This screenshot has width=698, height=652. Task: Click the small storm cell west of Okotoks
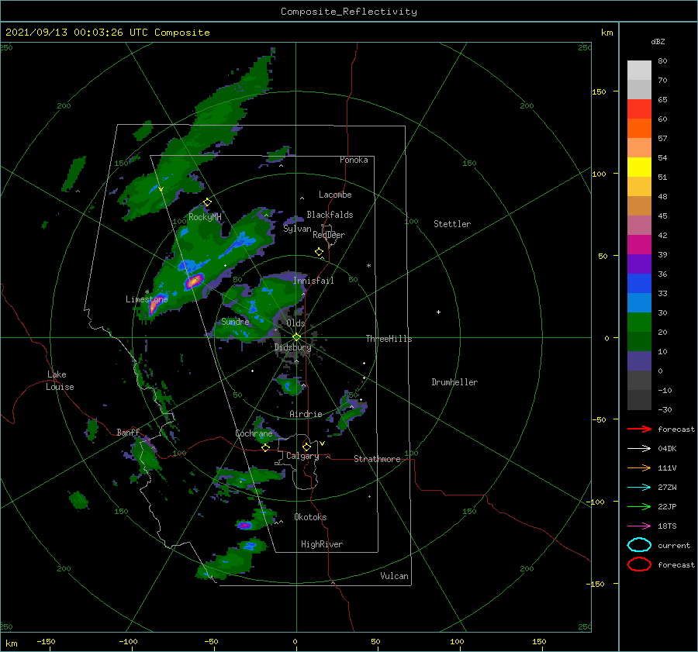coord(245,525)
